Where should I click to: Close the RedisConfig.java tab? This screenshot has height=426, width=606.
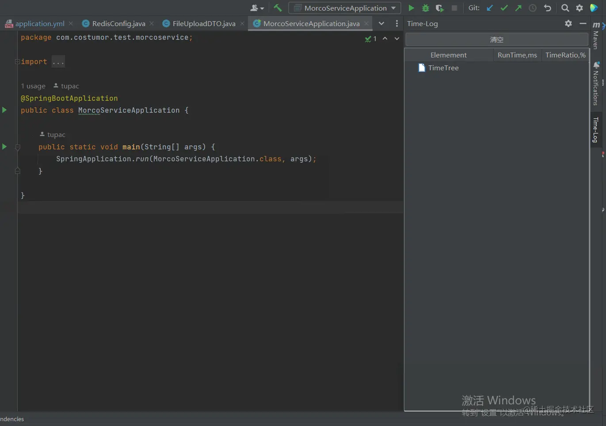pyautogui.click(x=152, y=23)
